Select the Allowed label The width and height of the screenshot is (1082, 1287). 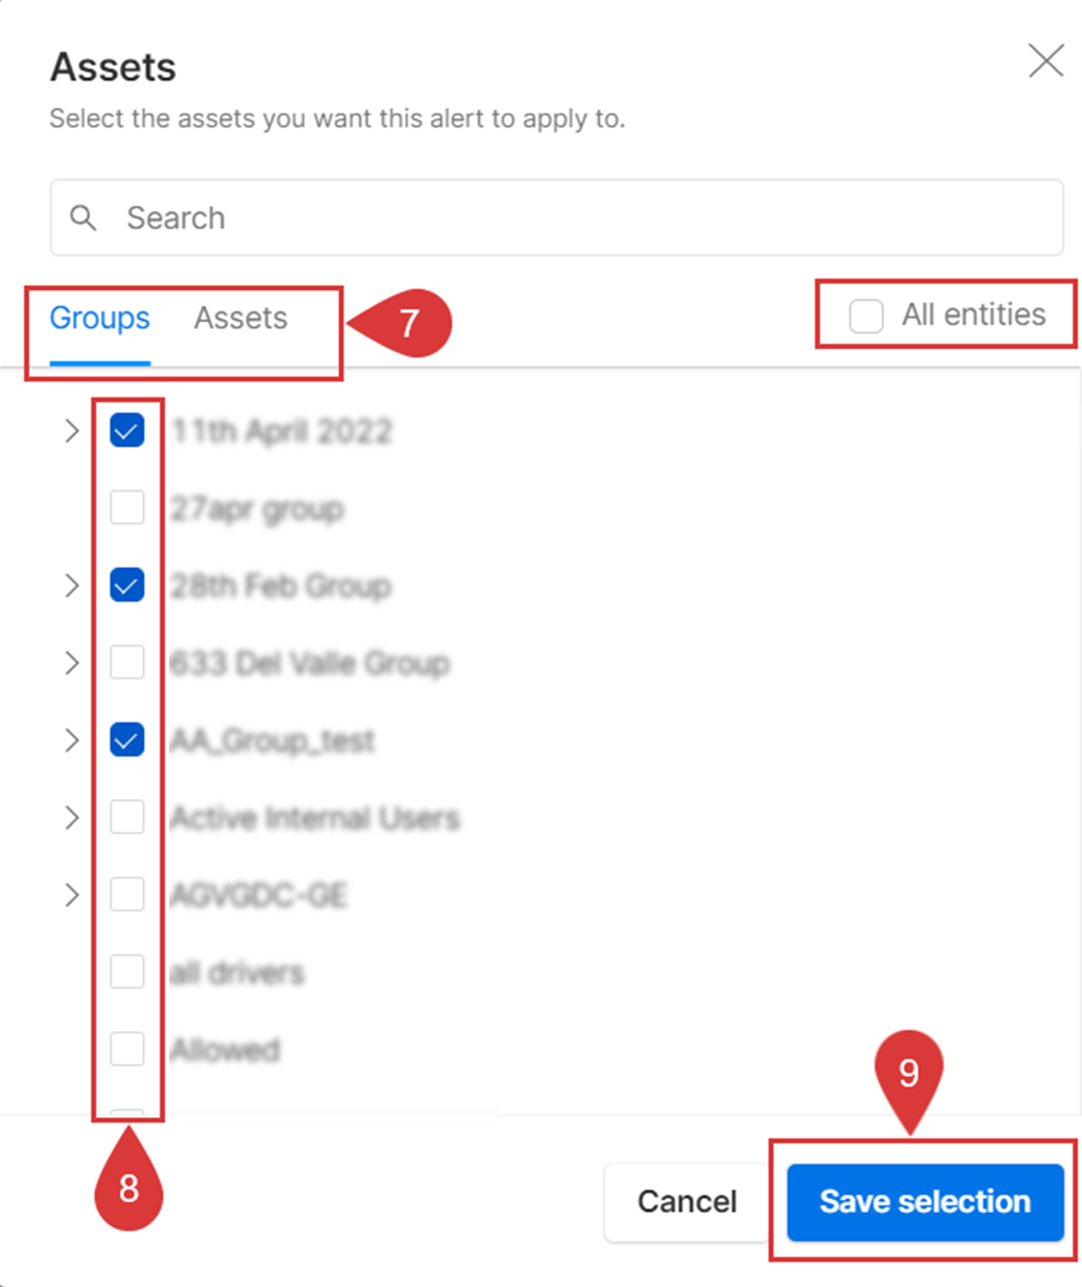click(x=225, y=1050)
